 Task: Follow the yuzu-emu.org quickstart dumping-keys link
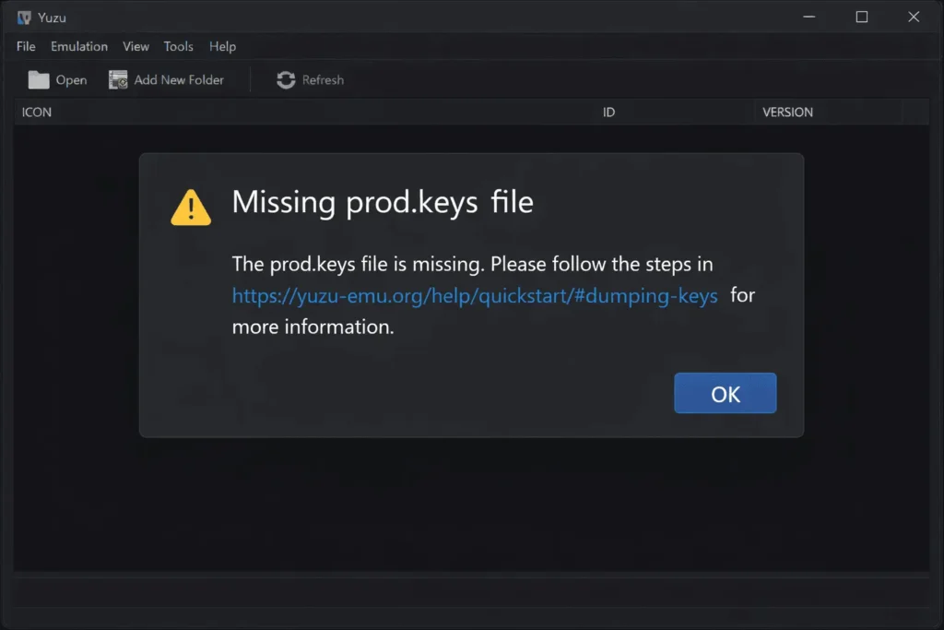point(475,296)
